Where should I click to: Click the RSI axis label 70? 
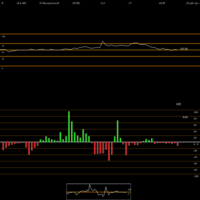[3, 46]
